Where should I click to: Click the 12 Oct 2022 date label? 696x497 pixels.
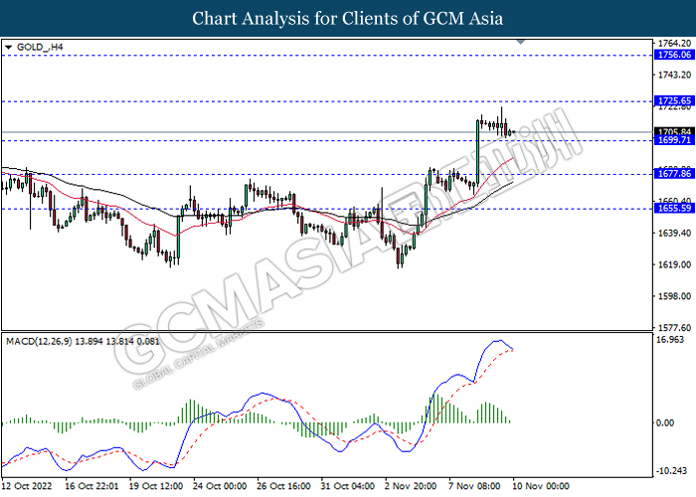(27, 486)
